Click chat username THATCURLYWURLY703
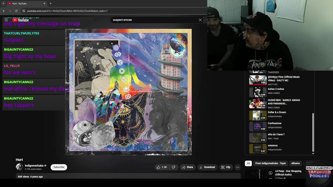 pyautogui.click(x=21, y=33)
